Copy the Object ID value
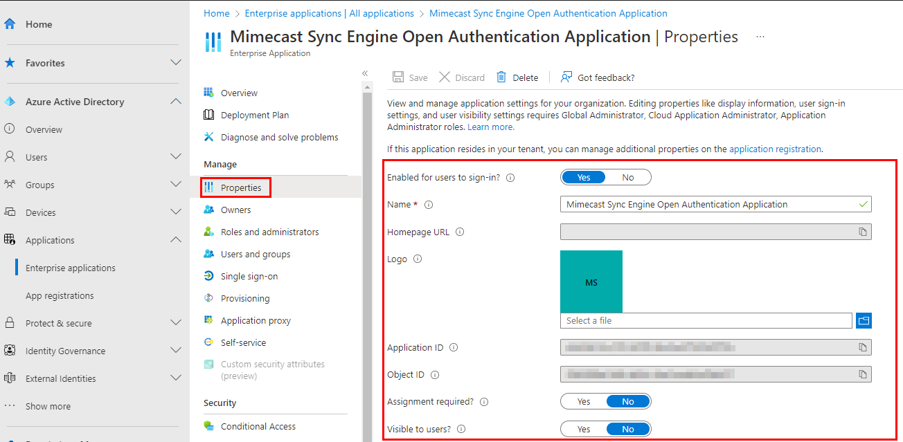 (x=862, y=374)
